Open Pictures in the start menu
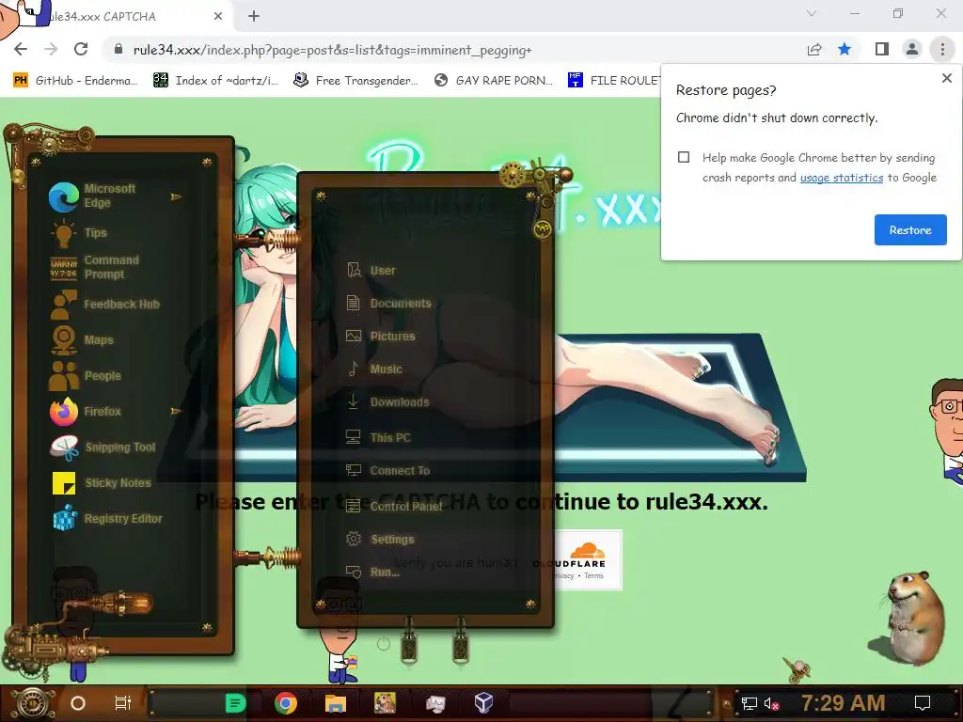 pos(381,336)
